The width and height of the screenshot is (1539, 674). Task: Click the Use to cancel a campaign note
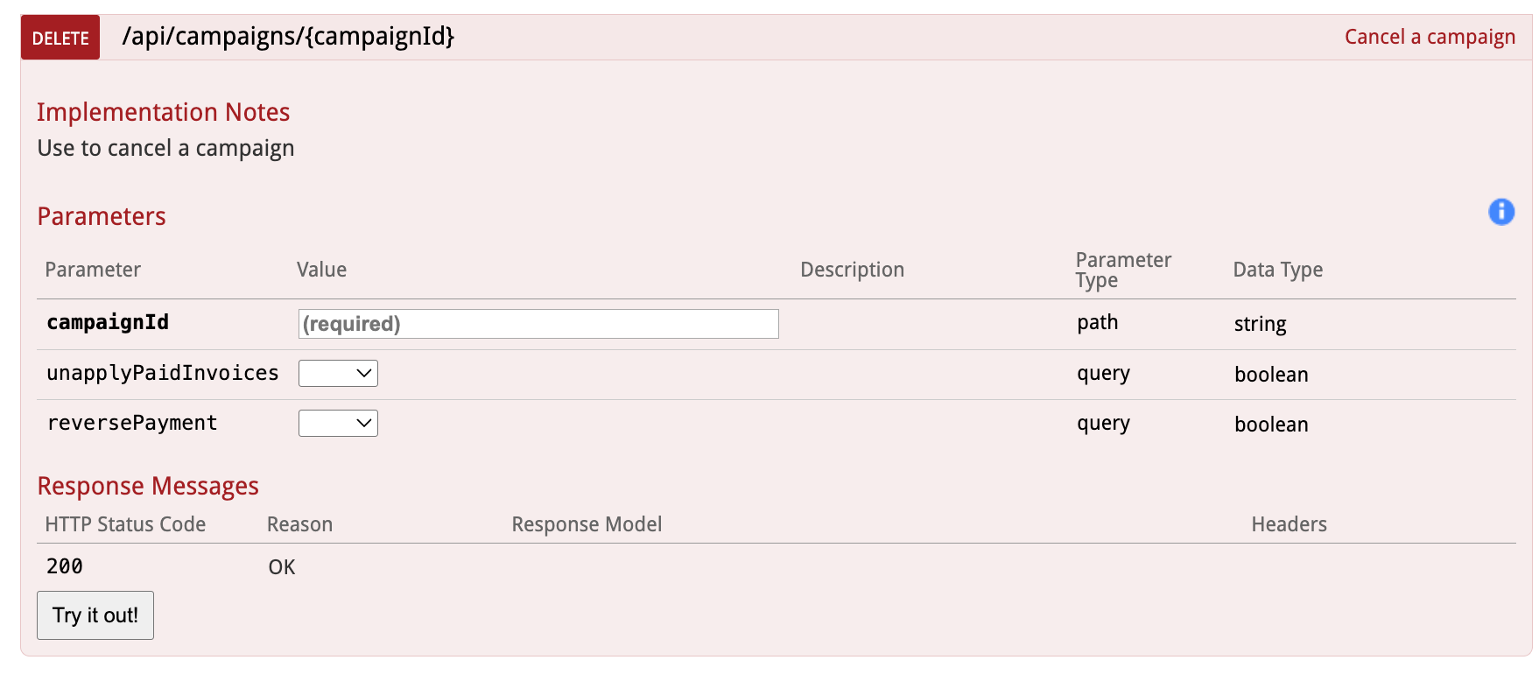pyautogui.click(x=165, y=148)
